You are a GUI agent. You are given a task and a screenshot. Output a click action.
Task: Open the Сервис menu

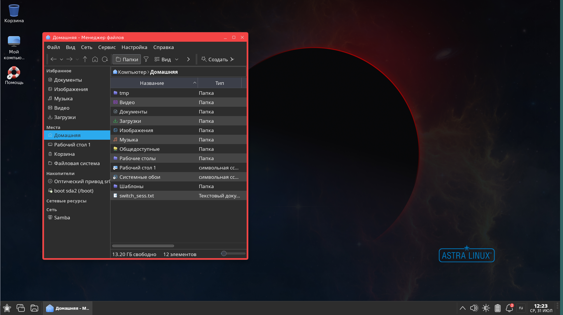click(107, 47)
